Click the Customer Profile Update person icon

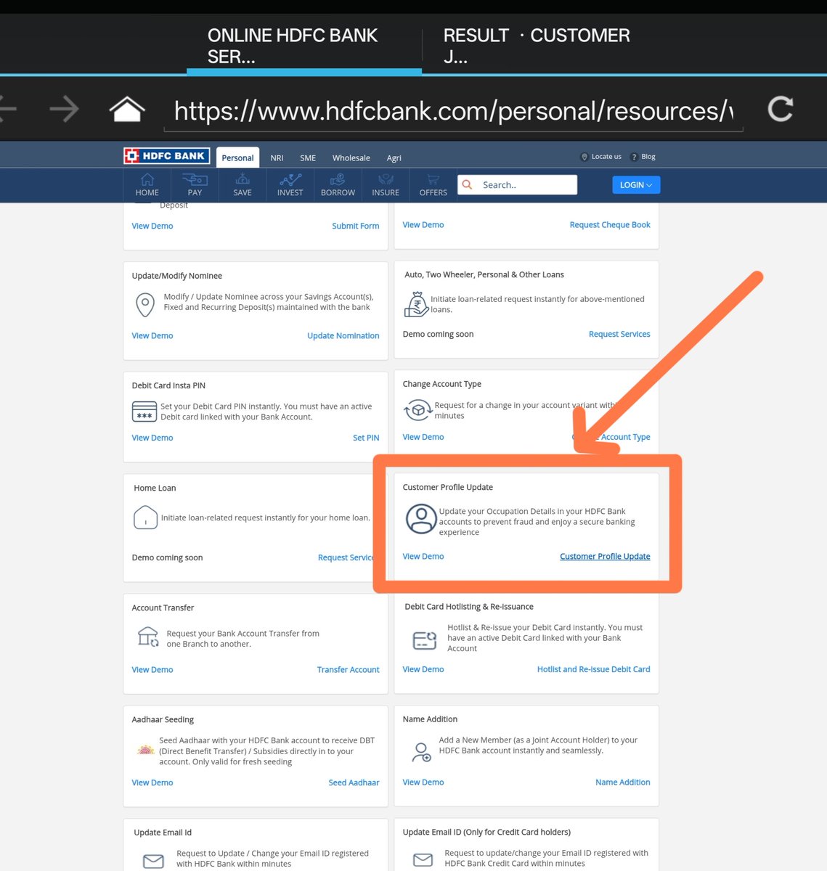421,519
